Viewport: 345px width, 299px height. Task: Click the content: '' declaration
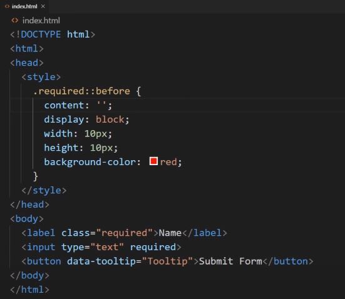tap(78, 105)
